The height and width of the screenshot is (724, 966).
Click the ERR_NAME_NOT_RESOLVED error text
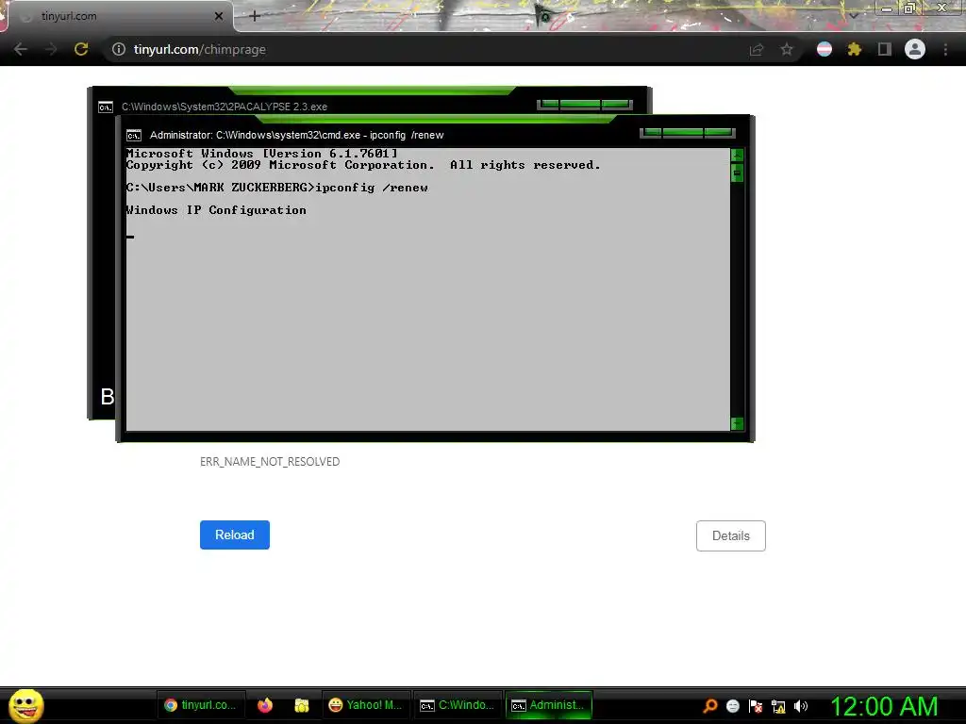270,462
